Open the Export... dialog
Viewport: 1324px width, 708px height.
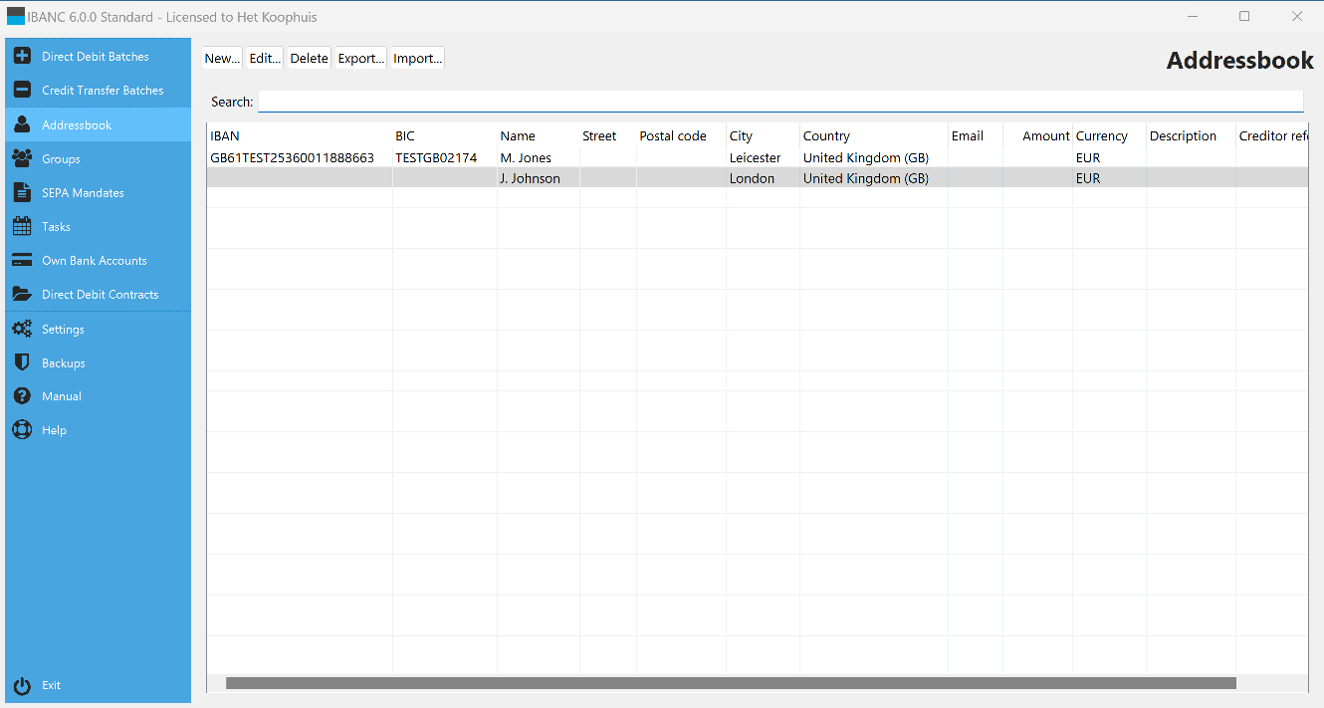360,59
